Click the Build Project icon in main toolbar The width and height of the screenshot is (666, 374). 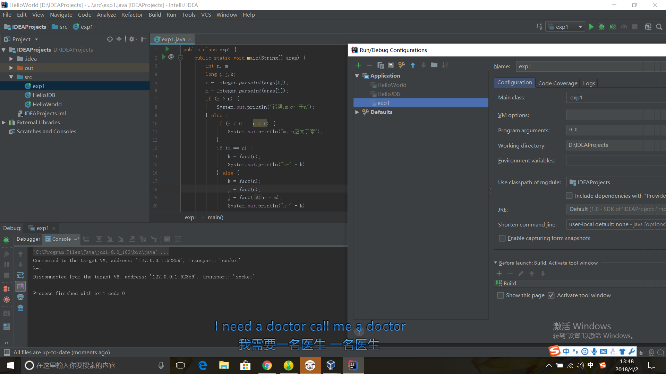(539, 27)
